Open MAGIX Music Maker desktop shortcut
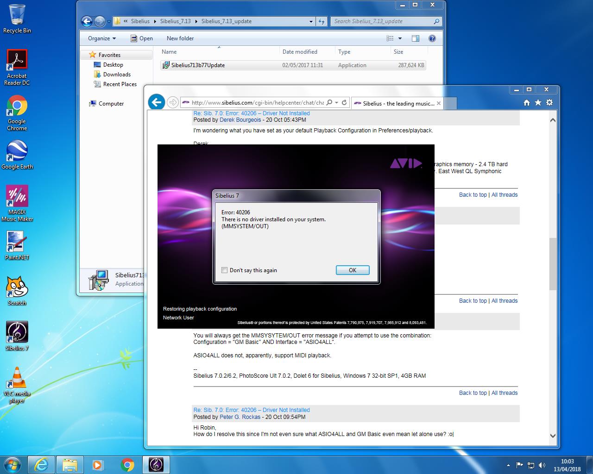 pyautogui.click(x=17, y=204)
